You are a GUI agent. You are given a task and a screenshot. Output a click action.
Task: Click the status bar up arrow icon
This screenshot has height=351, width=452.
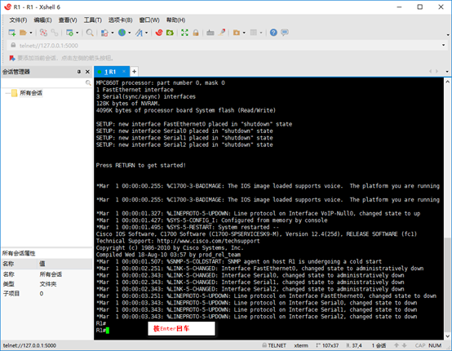397,345
